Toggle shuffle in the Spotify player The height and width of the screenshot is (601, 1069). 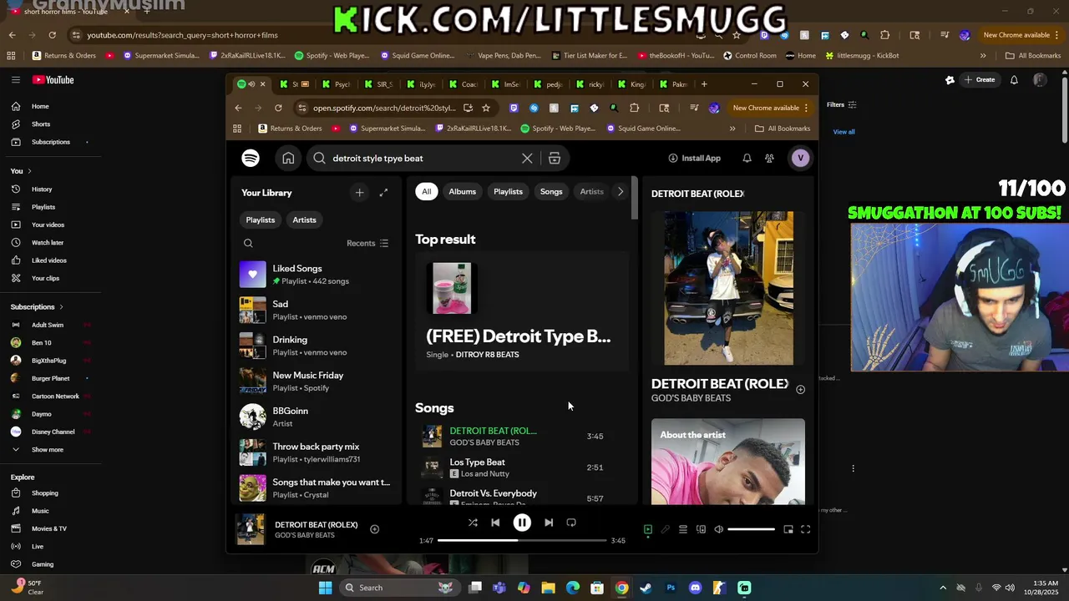pyautogui.click(x=473, y=523)
